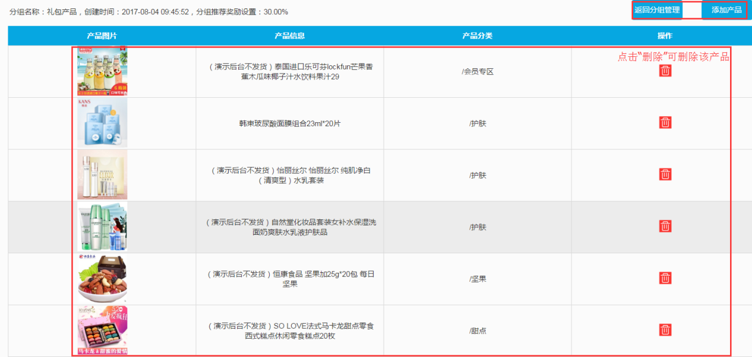Open the coconut juice bottles product image
Image resolution: width=752 pixels, height=357 pixels.
(102, 71)
